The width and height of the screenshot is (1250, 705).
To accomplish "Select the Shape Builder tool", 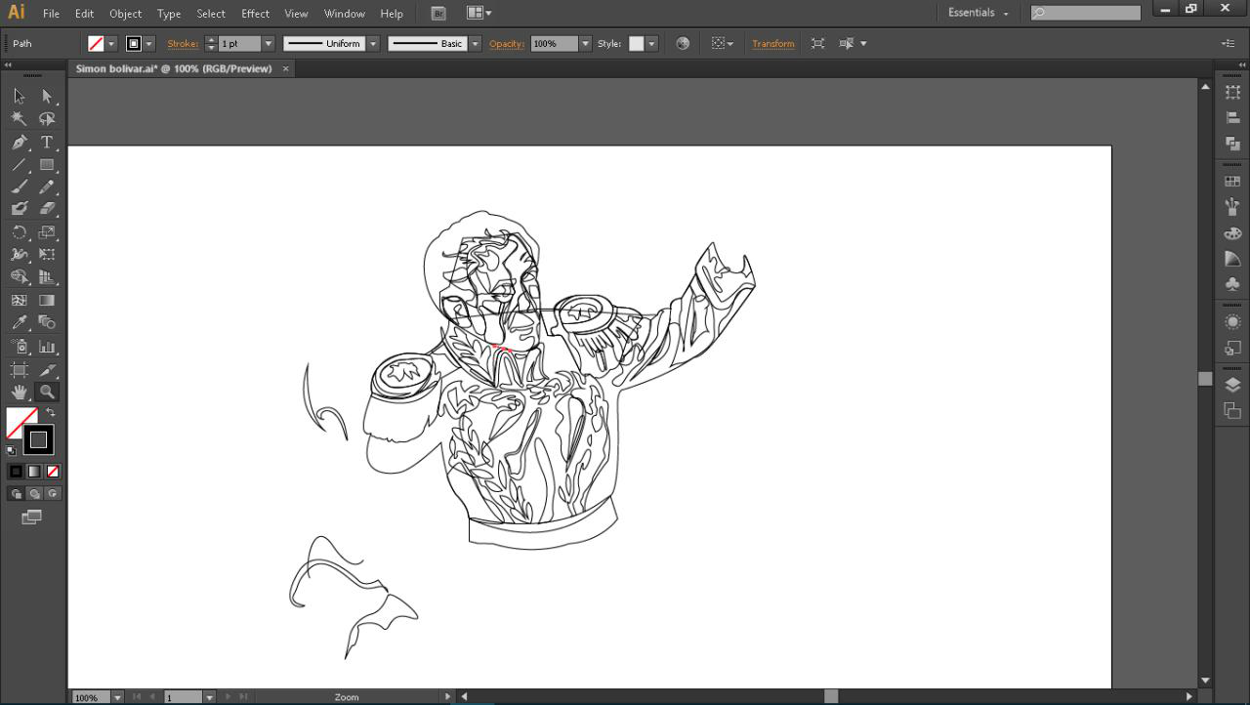I will pyautogui.click(x=19, y=277).
